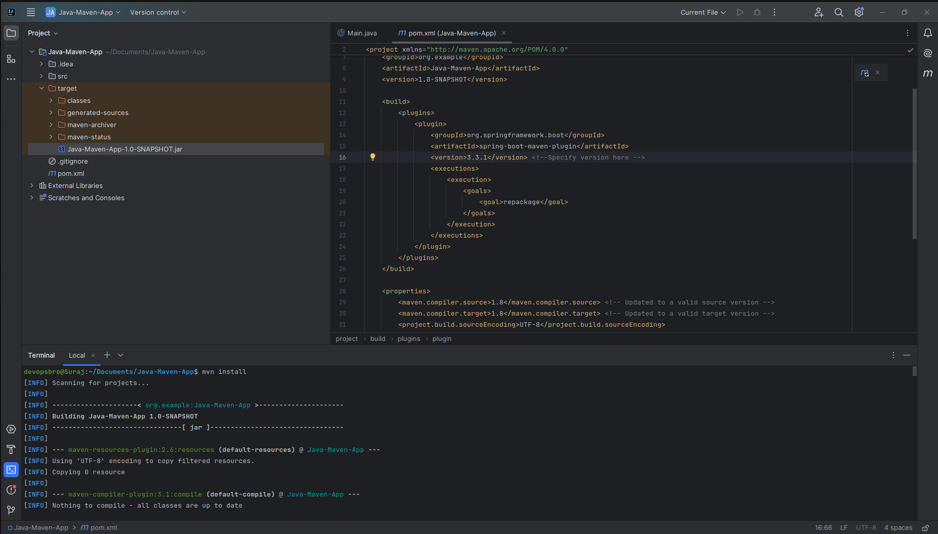Close the Local terminal tab
The width and height of the screenshot is (938, 534).
(x=93, y=356)
